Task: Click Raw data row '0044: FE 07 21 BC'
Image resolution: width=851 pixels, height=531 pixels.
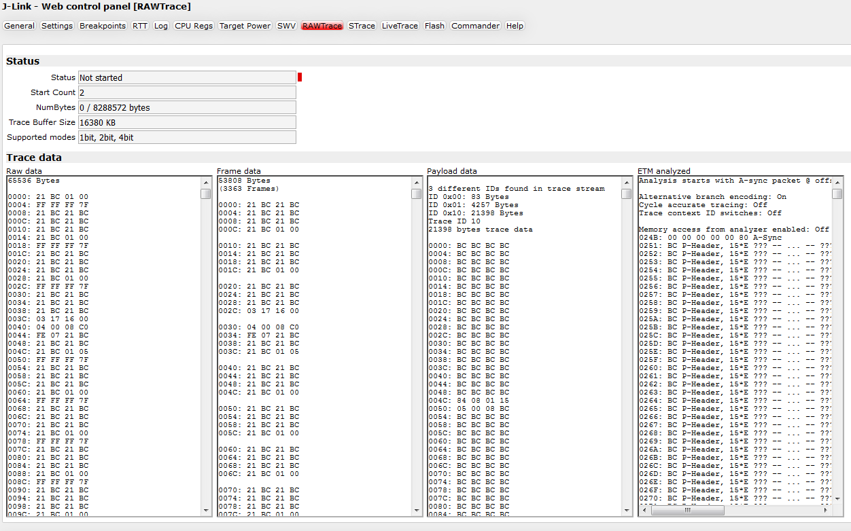Action: click(48, 335)
